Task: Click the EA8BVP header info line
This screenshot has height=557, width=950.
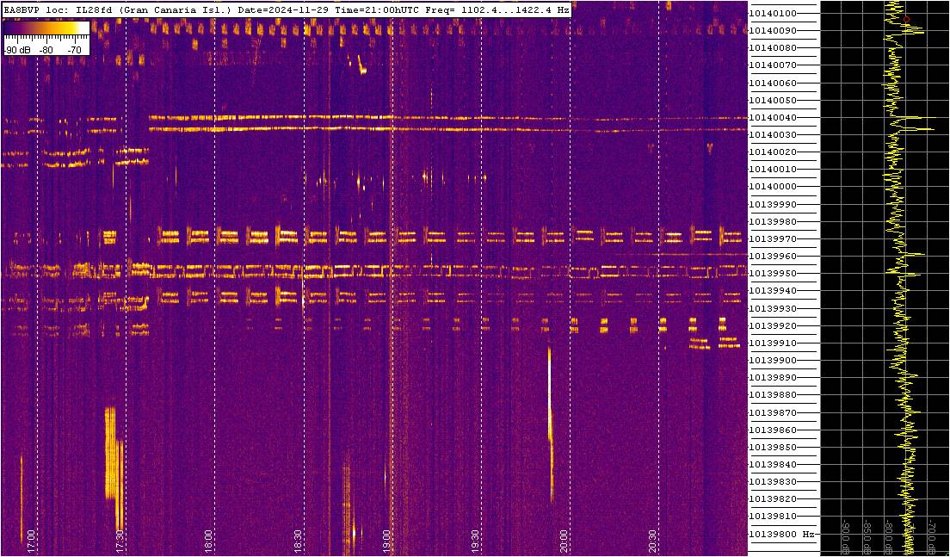Action: tap(286, 9)
